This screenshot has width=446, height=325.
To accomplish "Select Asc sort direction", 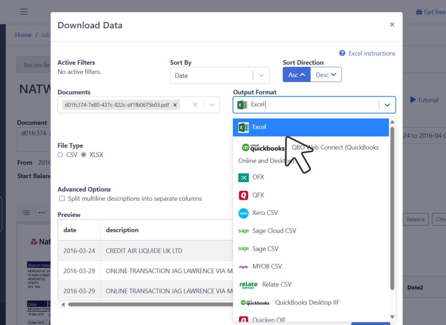I will (297, 75).
